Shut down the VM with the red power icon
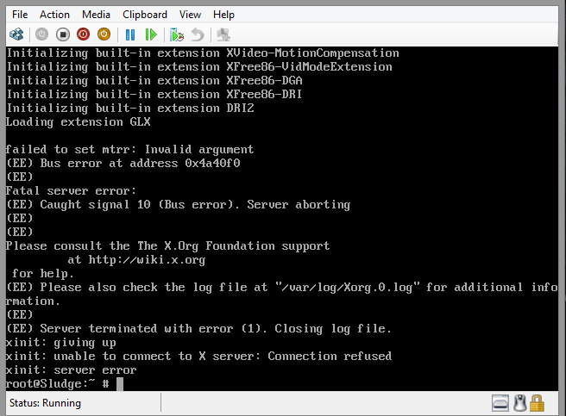Screen dimensions: 566x416 point(83,34)
